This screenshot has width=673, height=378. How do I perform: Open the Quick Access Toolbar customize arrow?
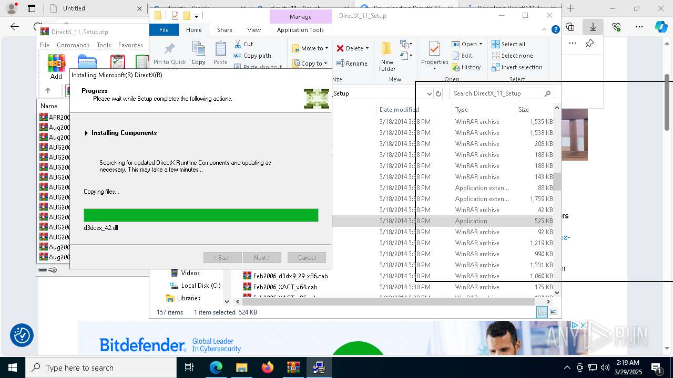pyautogui.click(x=196, y=16)
